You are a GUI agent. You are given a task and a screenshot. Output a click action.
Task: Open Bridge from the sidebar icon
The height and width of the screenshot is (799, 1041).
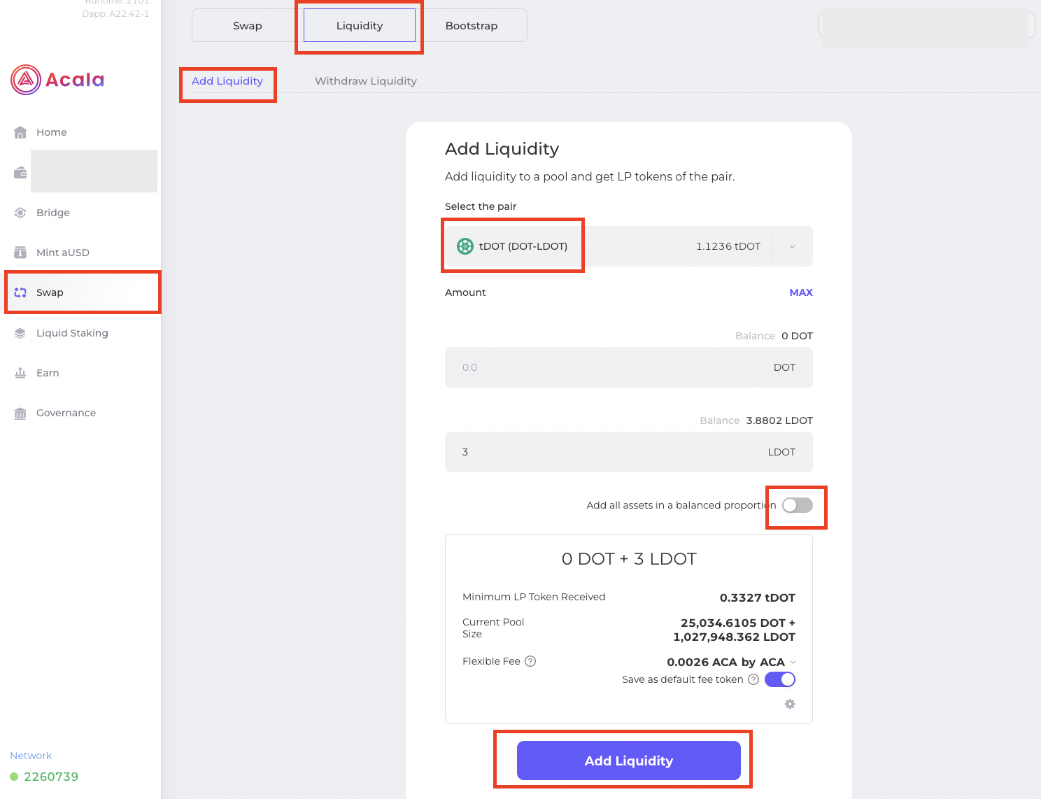pos(20,213)
